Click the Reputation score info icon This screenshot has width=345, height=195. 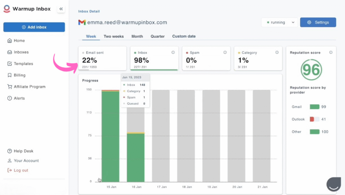click(331, 53)
